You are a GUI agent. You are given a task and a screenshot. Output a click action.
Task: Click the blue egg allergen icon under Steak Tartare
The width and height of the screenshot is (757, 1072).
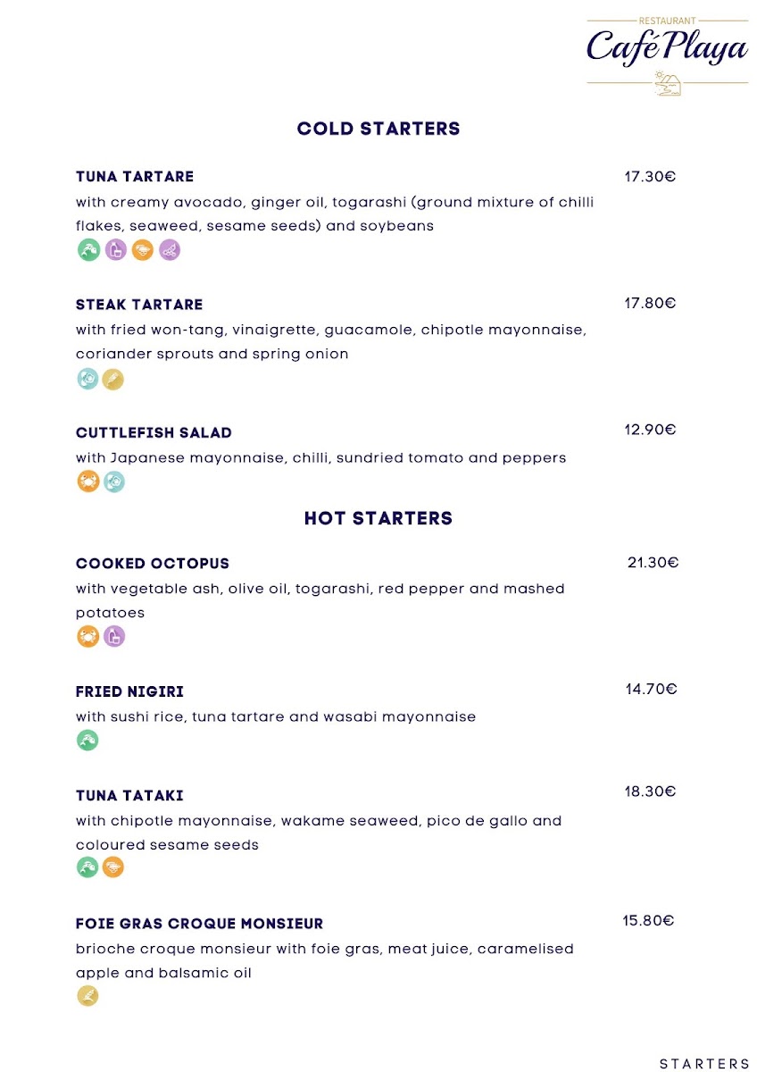87,379
